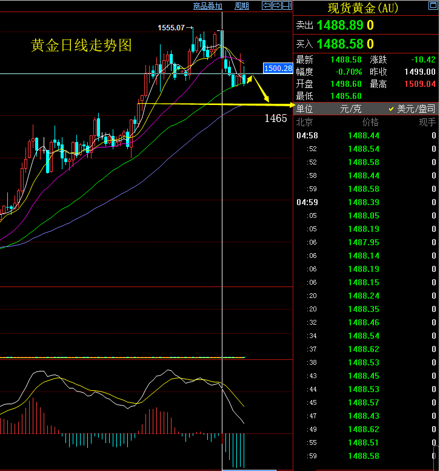Select the tick price 1488.14
440x471 pixels.
(x=364, y=256)
